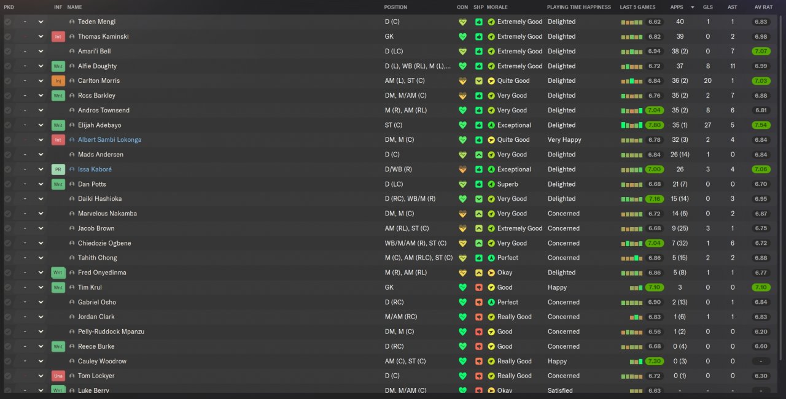The image size is (786, 399).
Task: Toggle the pick circle for Thomas Kaminski
Action: [x=7, y=36]
